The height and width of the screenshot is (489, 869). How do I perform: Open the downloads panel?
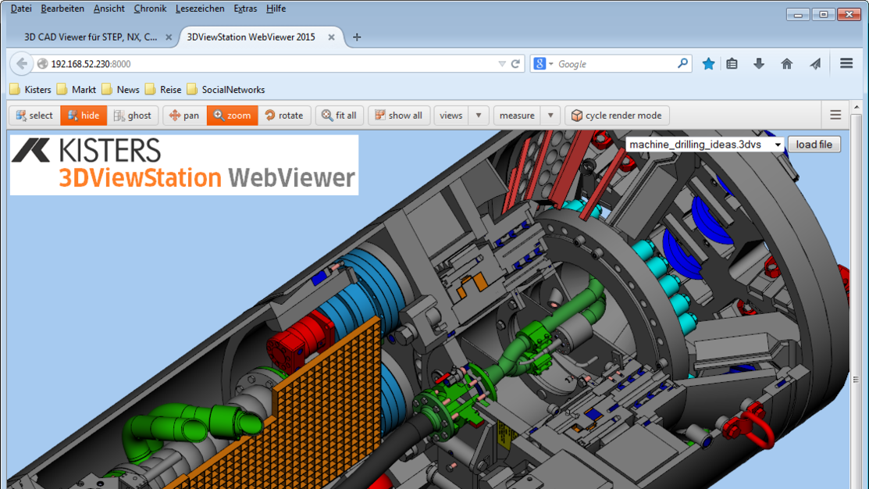tap(759, 64)
